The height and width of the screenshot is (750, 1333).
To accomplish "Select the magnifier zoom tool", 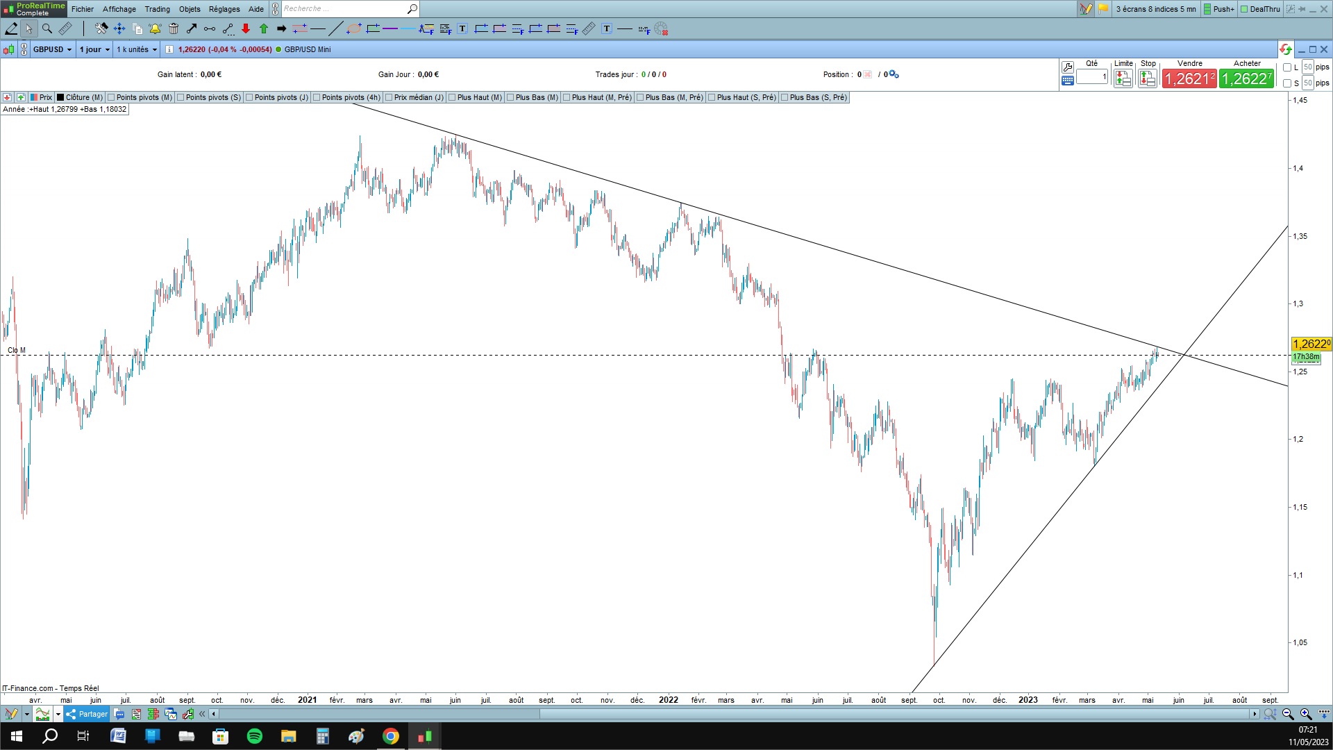I will coord(47,28).
